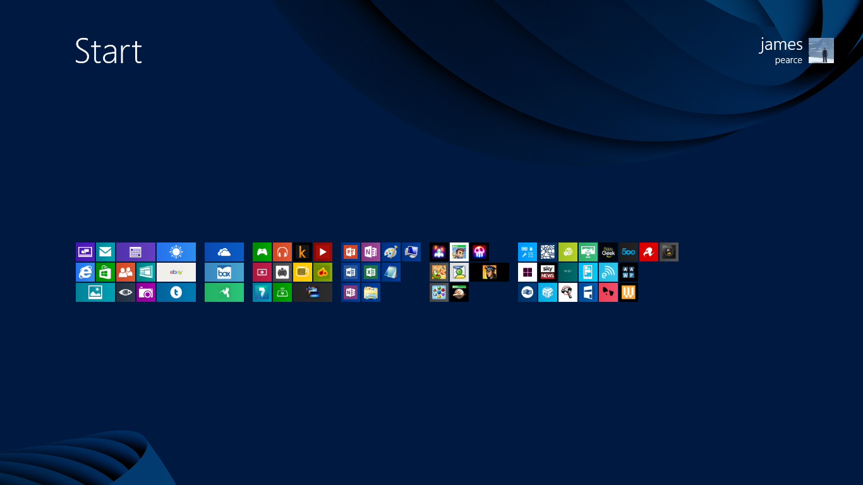Launch the Calendar tile
Viewport: 863px width, 485px height.
136,252
